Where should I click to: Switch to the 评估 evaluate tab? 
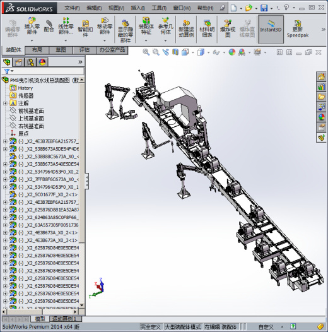tap(85, 50)
